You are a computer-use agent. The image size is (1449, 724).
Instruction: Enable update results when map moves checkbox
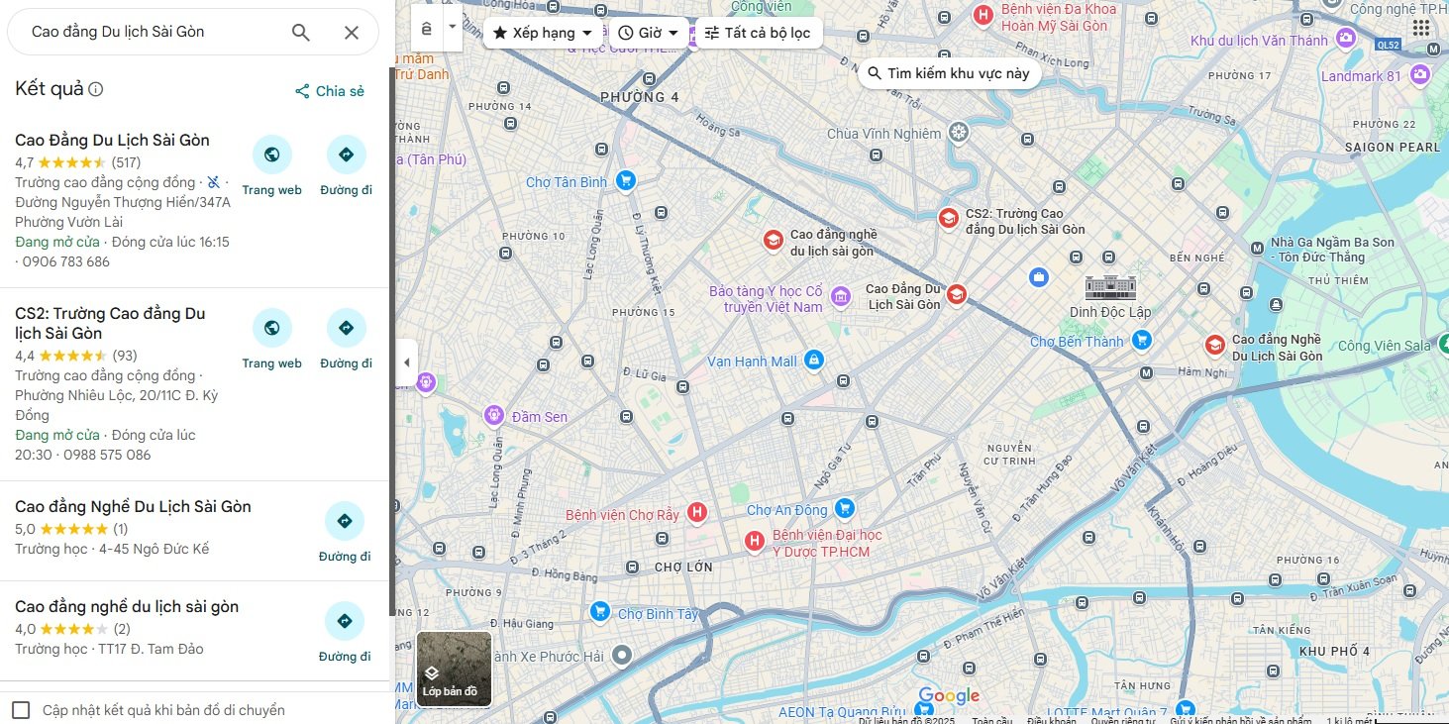[x=21, y=710]
